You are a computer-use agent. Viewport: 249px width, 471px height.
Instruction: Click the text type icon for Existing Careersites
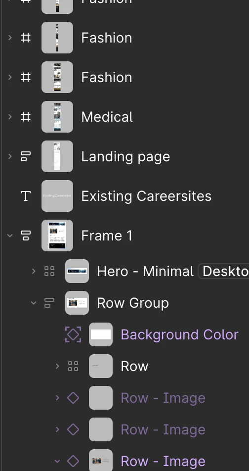26,196
